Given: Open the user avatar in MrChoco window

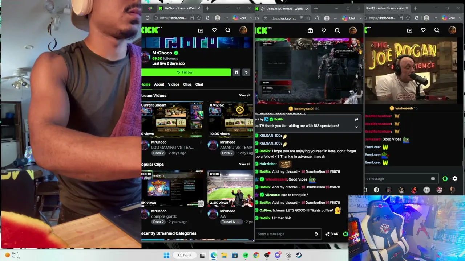Looking at the screenshot, I should click(243, 30).
